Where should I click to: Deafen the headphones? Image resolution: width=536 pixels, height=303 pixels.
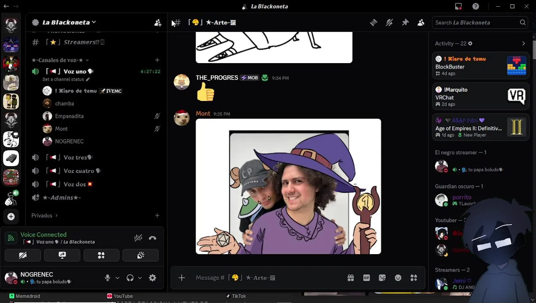(130, 278)
